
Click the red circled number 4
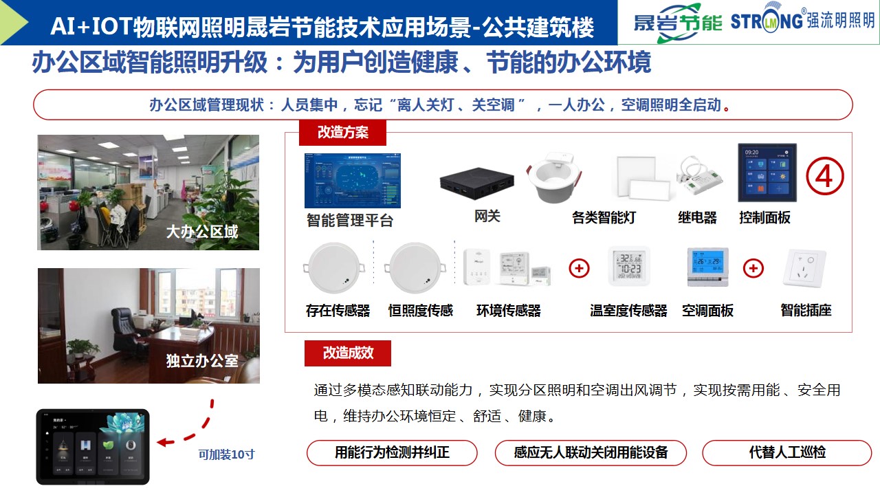click(824, 176)
